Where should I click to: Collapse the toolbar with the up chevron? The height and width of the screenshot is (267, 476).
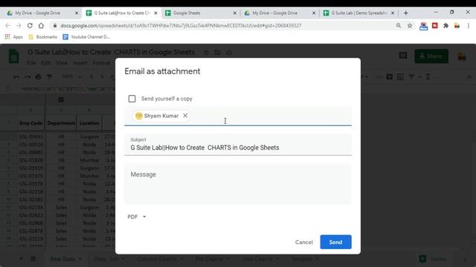coord(469,77)
